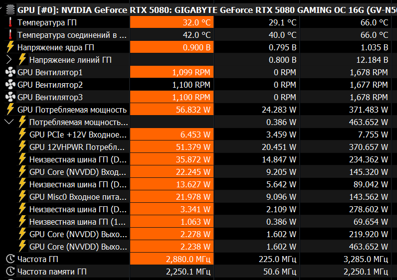Viewport: 397px width, 280px height.
Task: Click fan icon beside GPU Вентилятор1
Action: click(10, 72)
